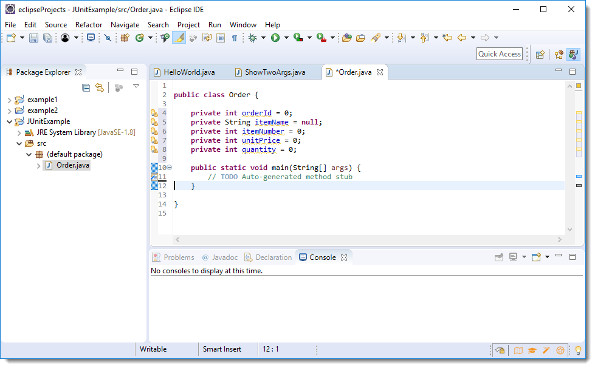Click the Open Perspective icon
The width and height of the screenshot is (595, 368).
[540, 55]
